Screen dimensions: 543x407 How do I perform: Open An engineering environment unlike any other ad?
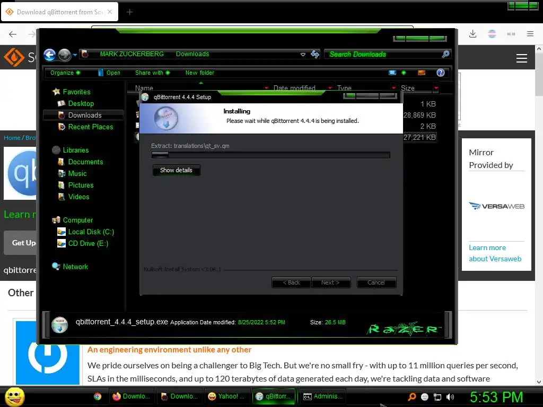169,350
